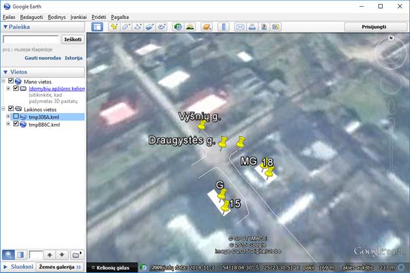Select the Record a Tour tool
Viewport: 410px width, 273px height.
click(x=161, y=27)
